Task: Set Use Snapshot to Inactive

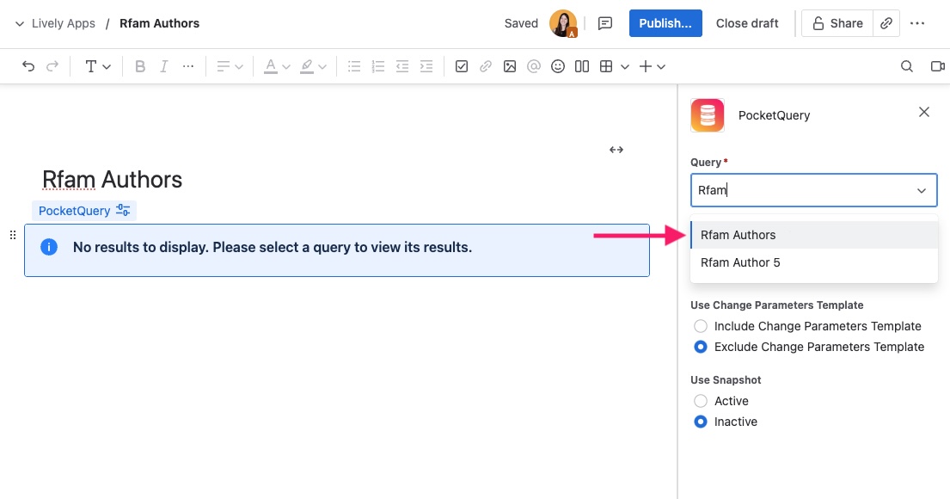Action: pyautogui.click(x=701, y=422)
